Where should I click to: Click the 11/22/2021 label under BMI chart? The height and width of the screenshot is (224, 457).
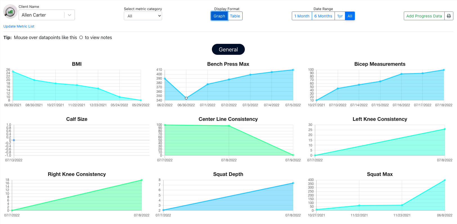pos(77,105)
